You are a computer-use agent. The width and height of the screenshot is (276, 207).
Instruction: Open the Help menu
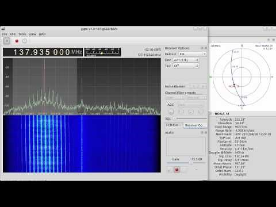42,34
